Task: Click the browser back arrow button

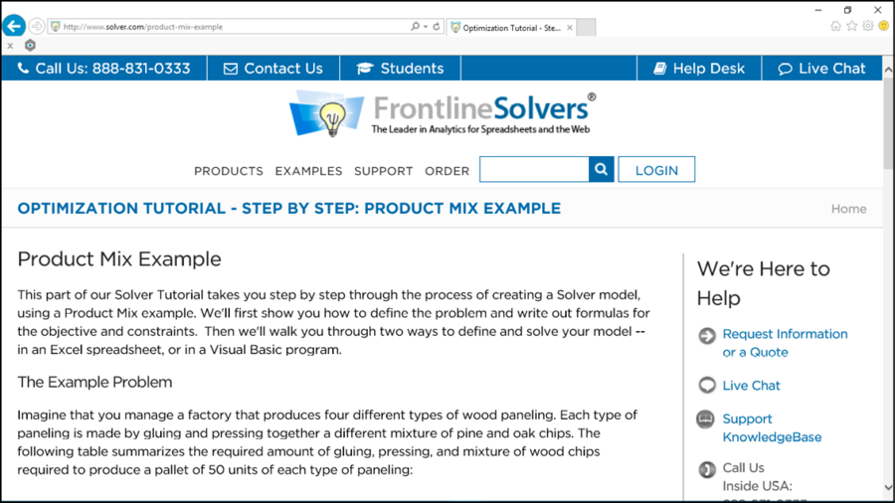Action: [14, 26]
